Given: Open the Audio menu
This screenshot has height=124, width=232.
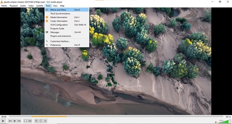Looking at the screenshot, I should click(x=23, y=6).
